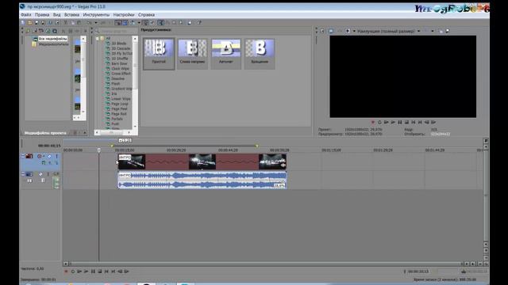Image resolution: width=508 pixels, height=285 pixels.
Task: Click Record in the bottom timeline transport
Action: tap(66, 272)
